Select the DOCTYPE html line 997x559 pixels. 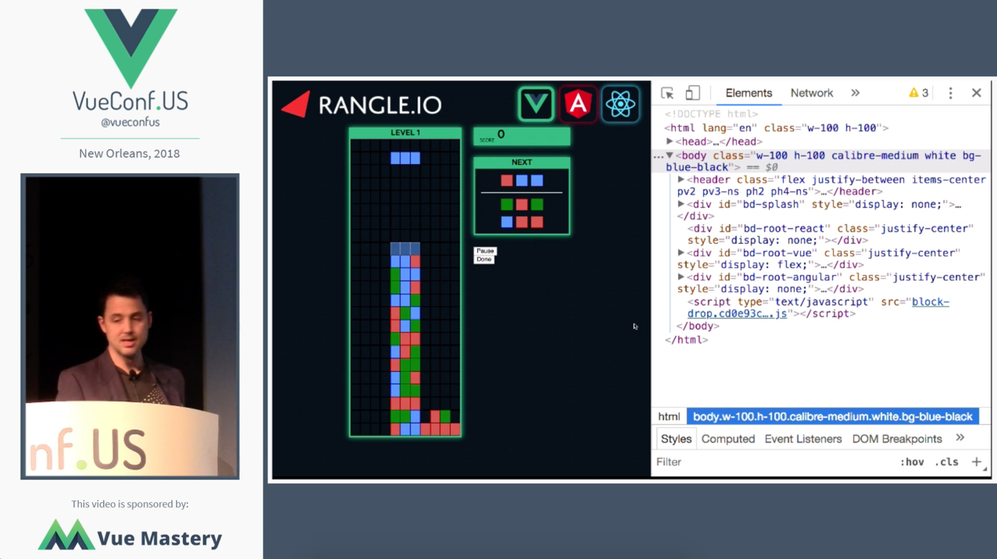click(711, 114)
